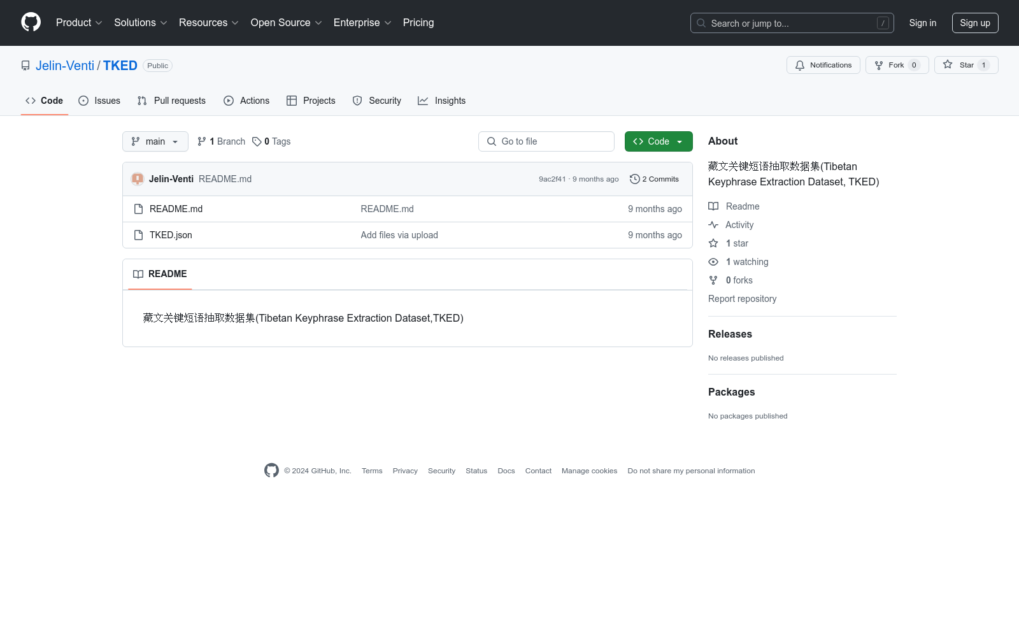This screenshot has height=637, width=1019.
Task: Expand the green Code dropdown button
Action: coord(659,141)
